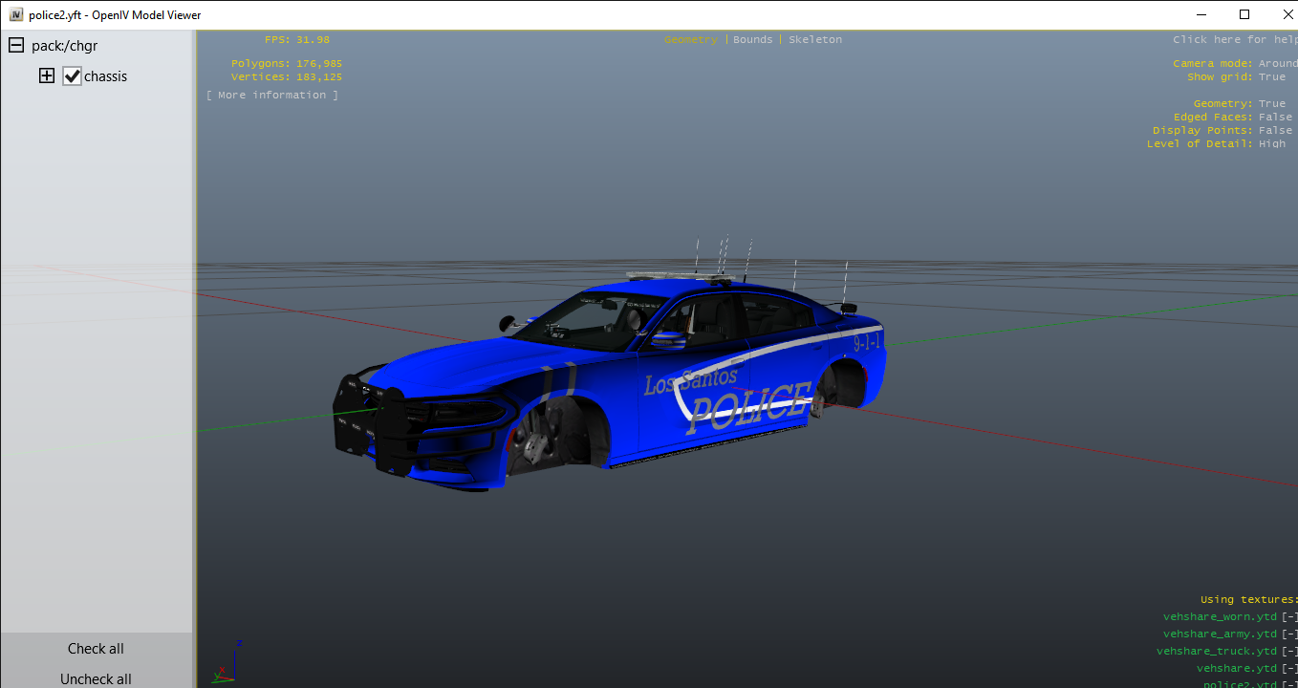Toggle Edged Faces setting

point(1274,118)
